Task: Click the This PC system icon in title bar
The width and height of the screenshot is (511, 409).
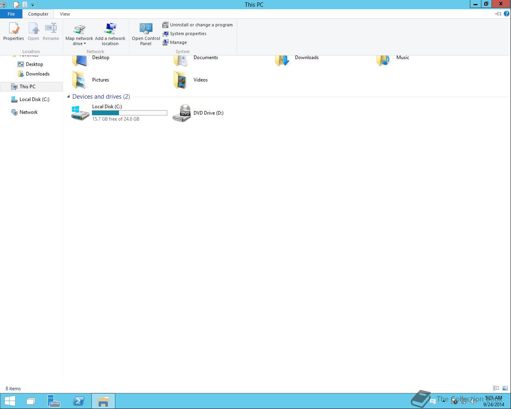Action: pos(3,5)
